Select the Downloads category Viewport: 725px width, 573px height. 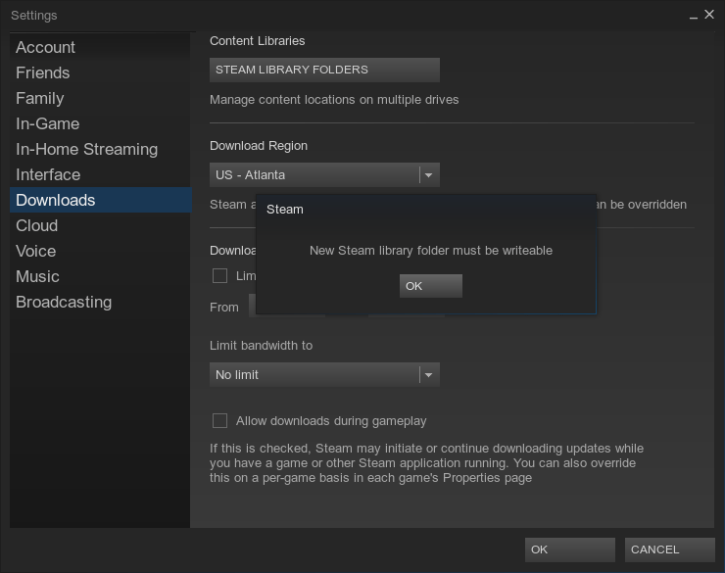[x=100, y=200]
